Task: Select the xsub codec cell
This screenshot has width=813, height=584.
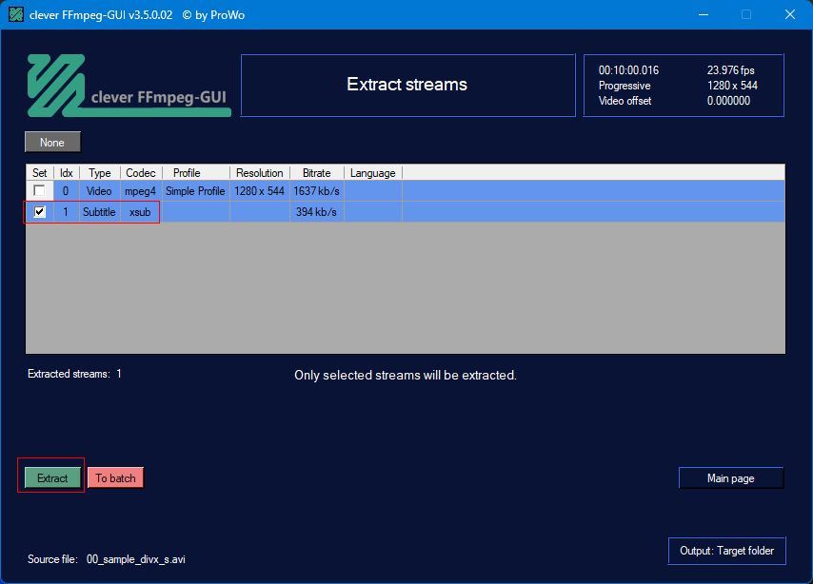Action: (x=140, y=212)
